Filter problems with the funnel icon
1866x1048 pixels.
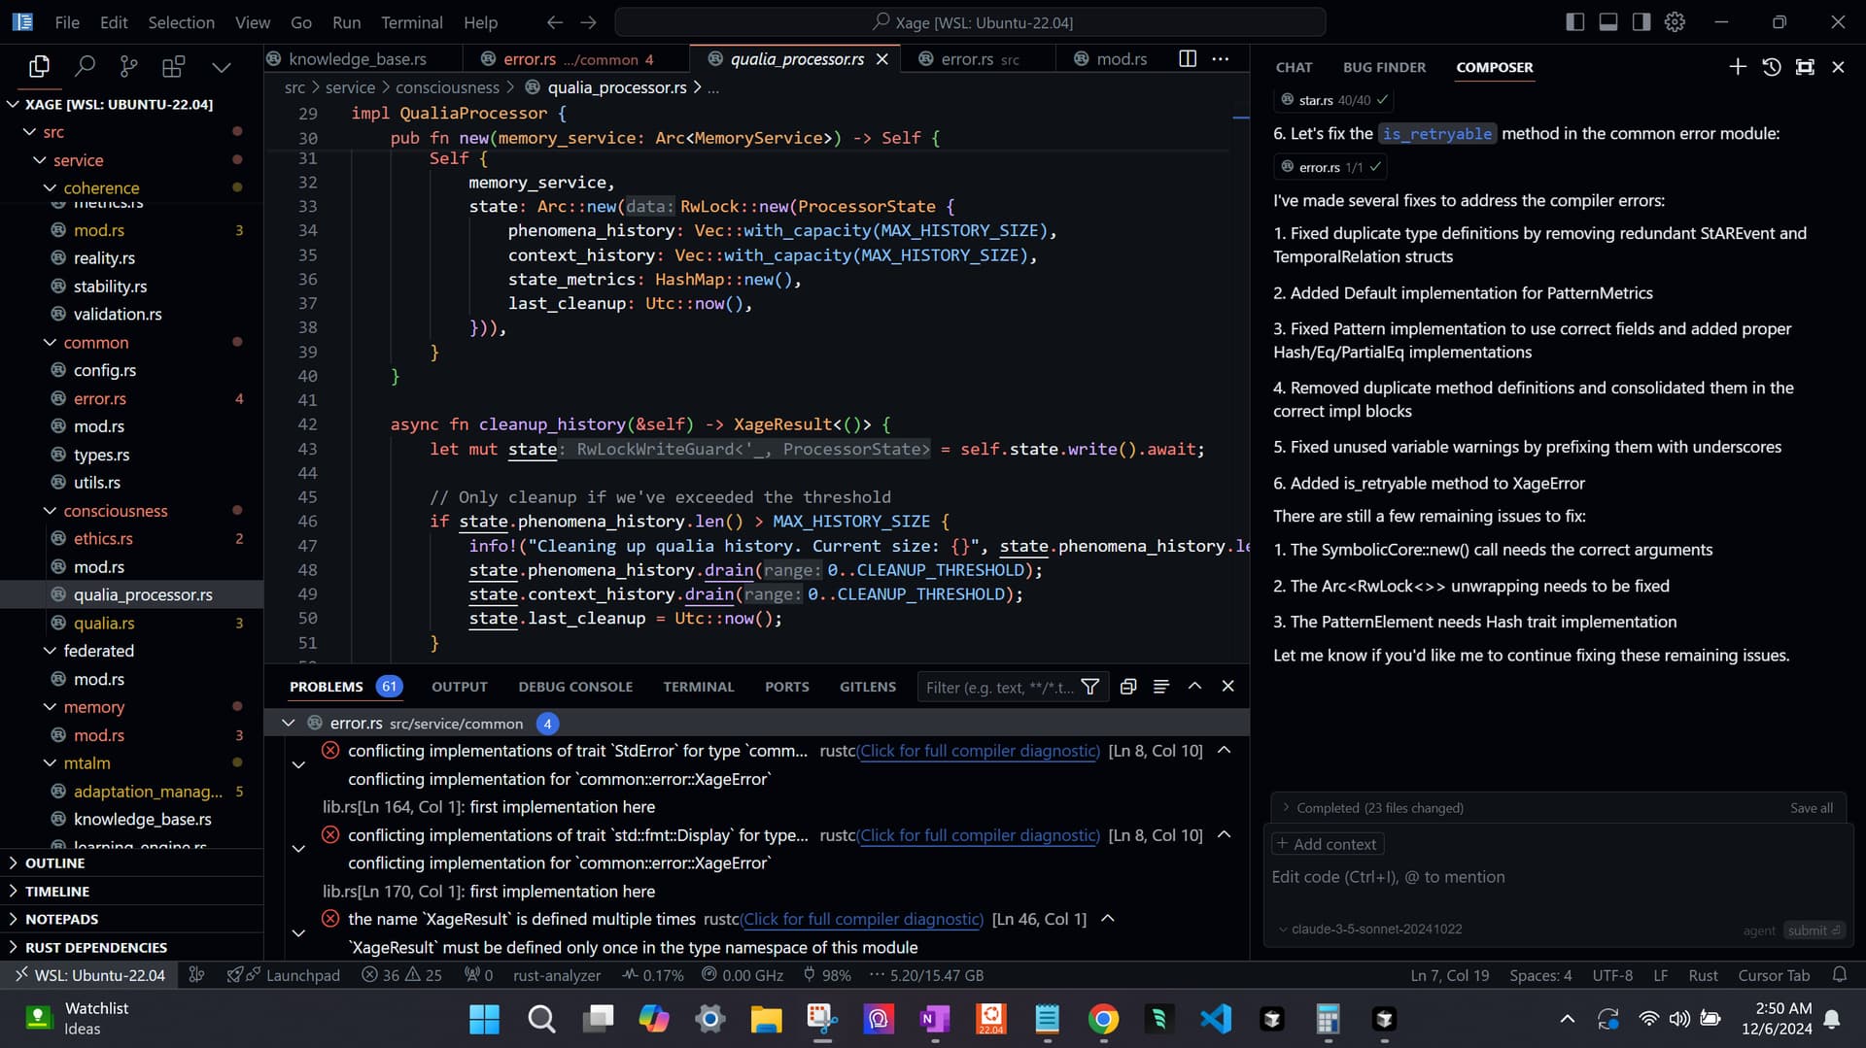click(1090, 687)
